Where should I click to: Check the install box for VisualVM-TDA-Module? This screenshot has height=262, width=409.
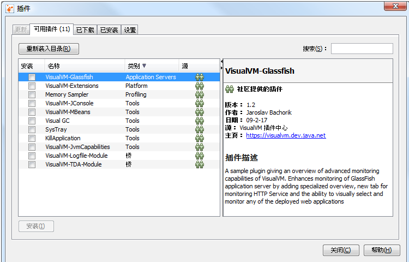[x=32, y=165]
